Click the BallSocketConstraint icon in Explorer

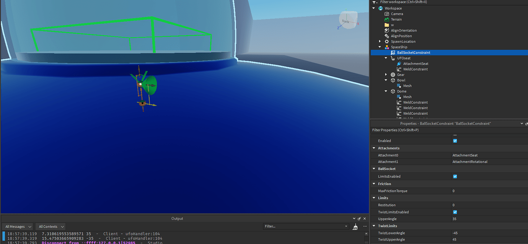point(393,53)
